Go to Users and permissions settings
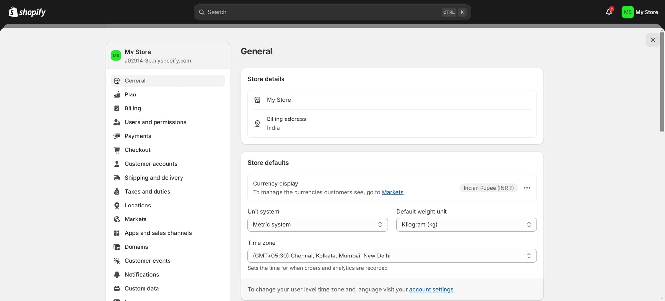Viewport: 665px width, 301px height. pos(155,122)
